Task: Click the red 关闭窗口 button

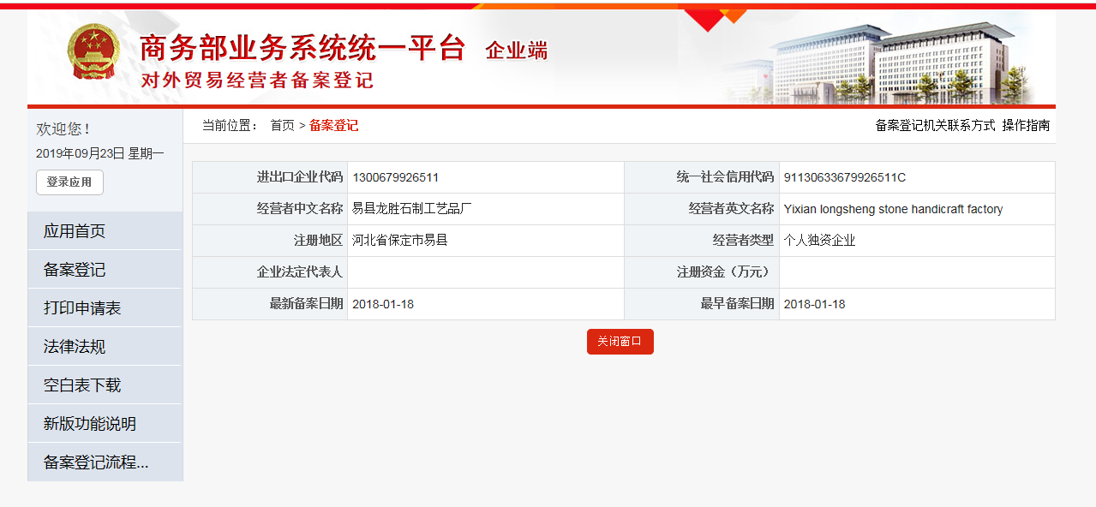Action: point(620,342)
